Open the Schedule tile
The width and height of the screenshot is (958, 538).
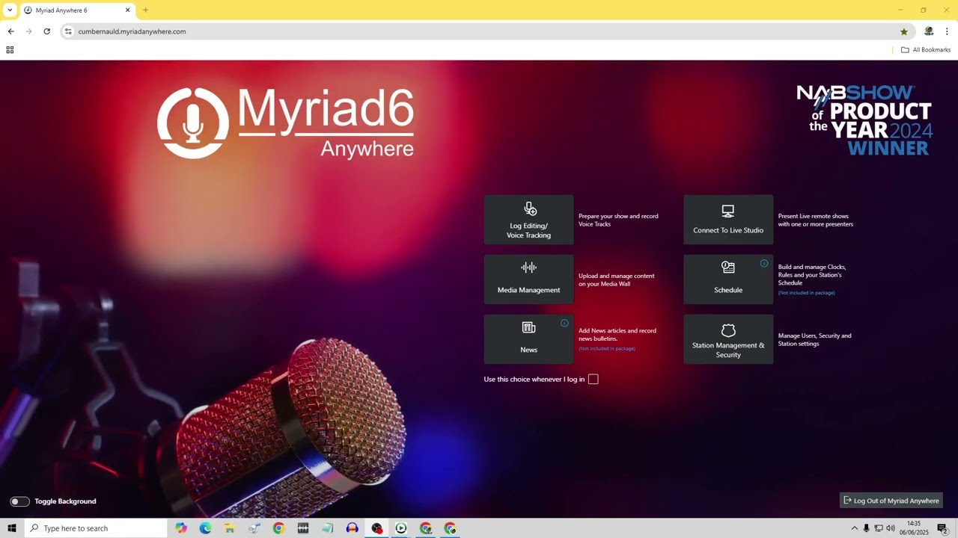pos(728,279)
